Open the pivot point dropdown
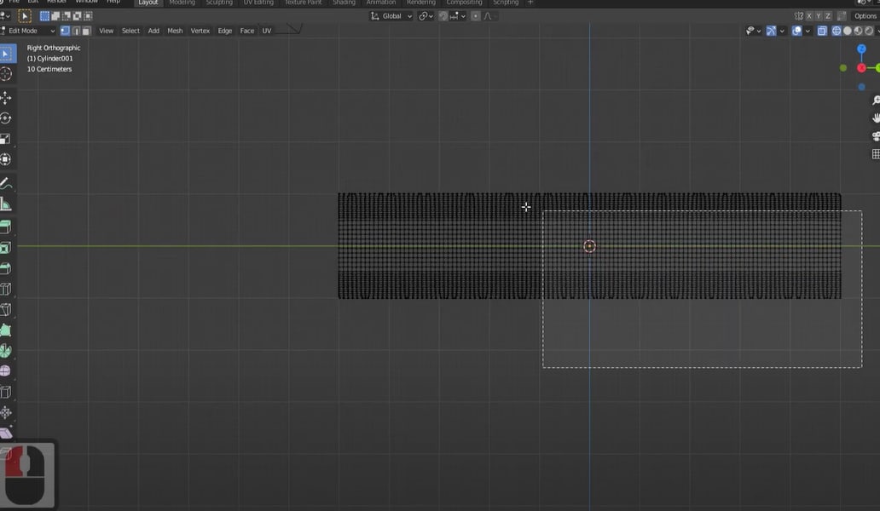The height and width of the screenshot is (511, 880). (426, 16)
